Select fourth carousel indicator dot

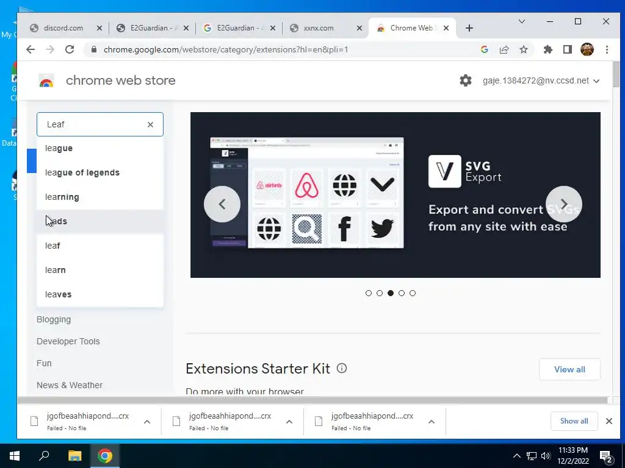tap(402, 293)
